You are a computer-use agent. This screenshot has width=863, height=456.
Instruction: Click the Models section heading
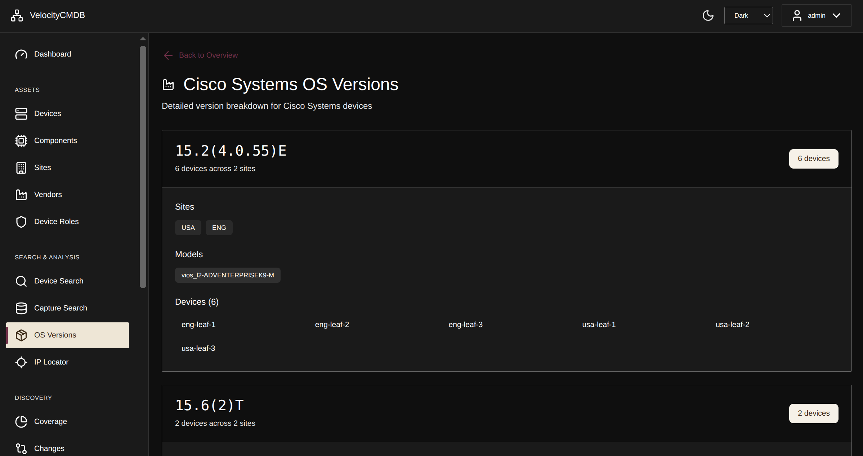pos(189,254)
